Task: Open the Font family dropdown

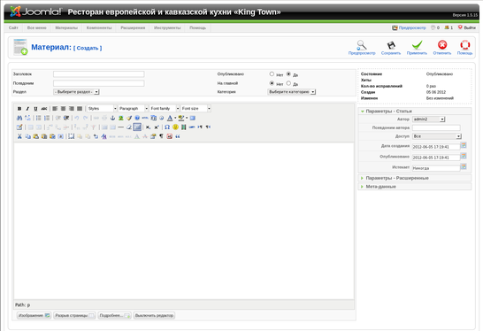Action: (x=165, y=109)
